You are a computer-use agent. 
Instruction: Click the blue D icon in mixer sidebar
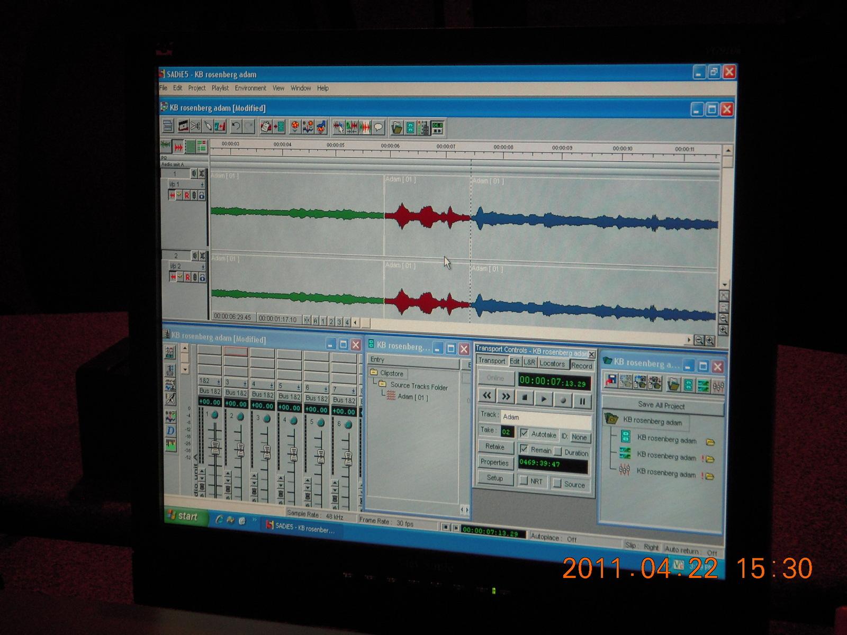tap(170, 431)
